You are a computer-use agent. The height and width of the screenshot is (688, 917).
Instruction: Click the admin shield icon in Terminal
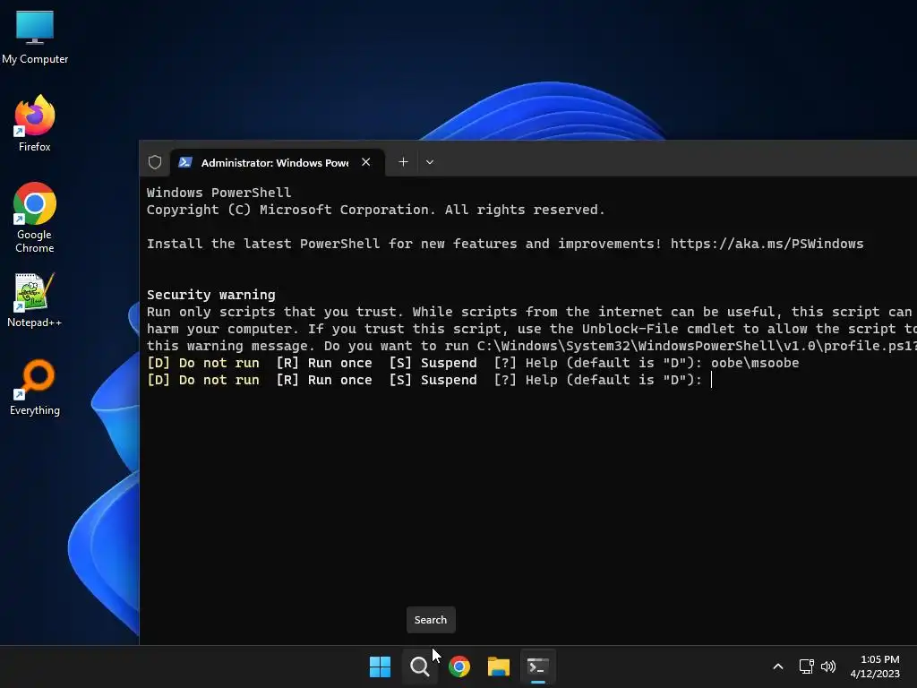pos(154,162)
